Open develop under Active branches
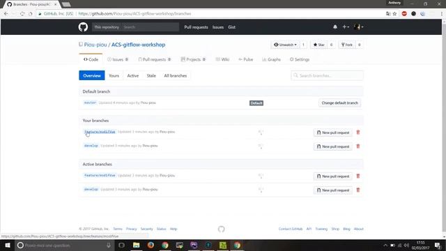This screenshot has height=251, width=446. [91, 189]
